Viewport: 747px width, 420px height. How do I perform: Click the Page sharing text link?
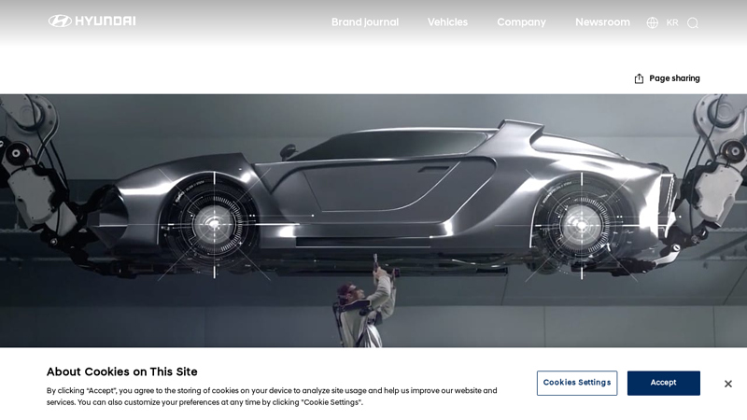674,78
